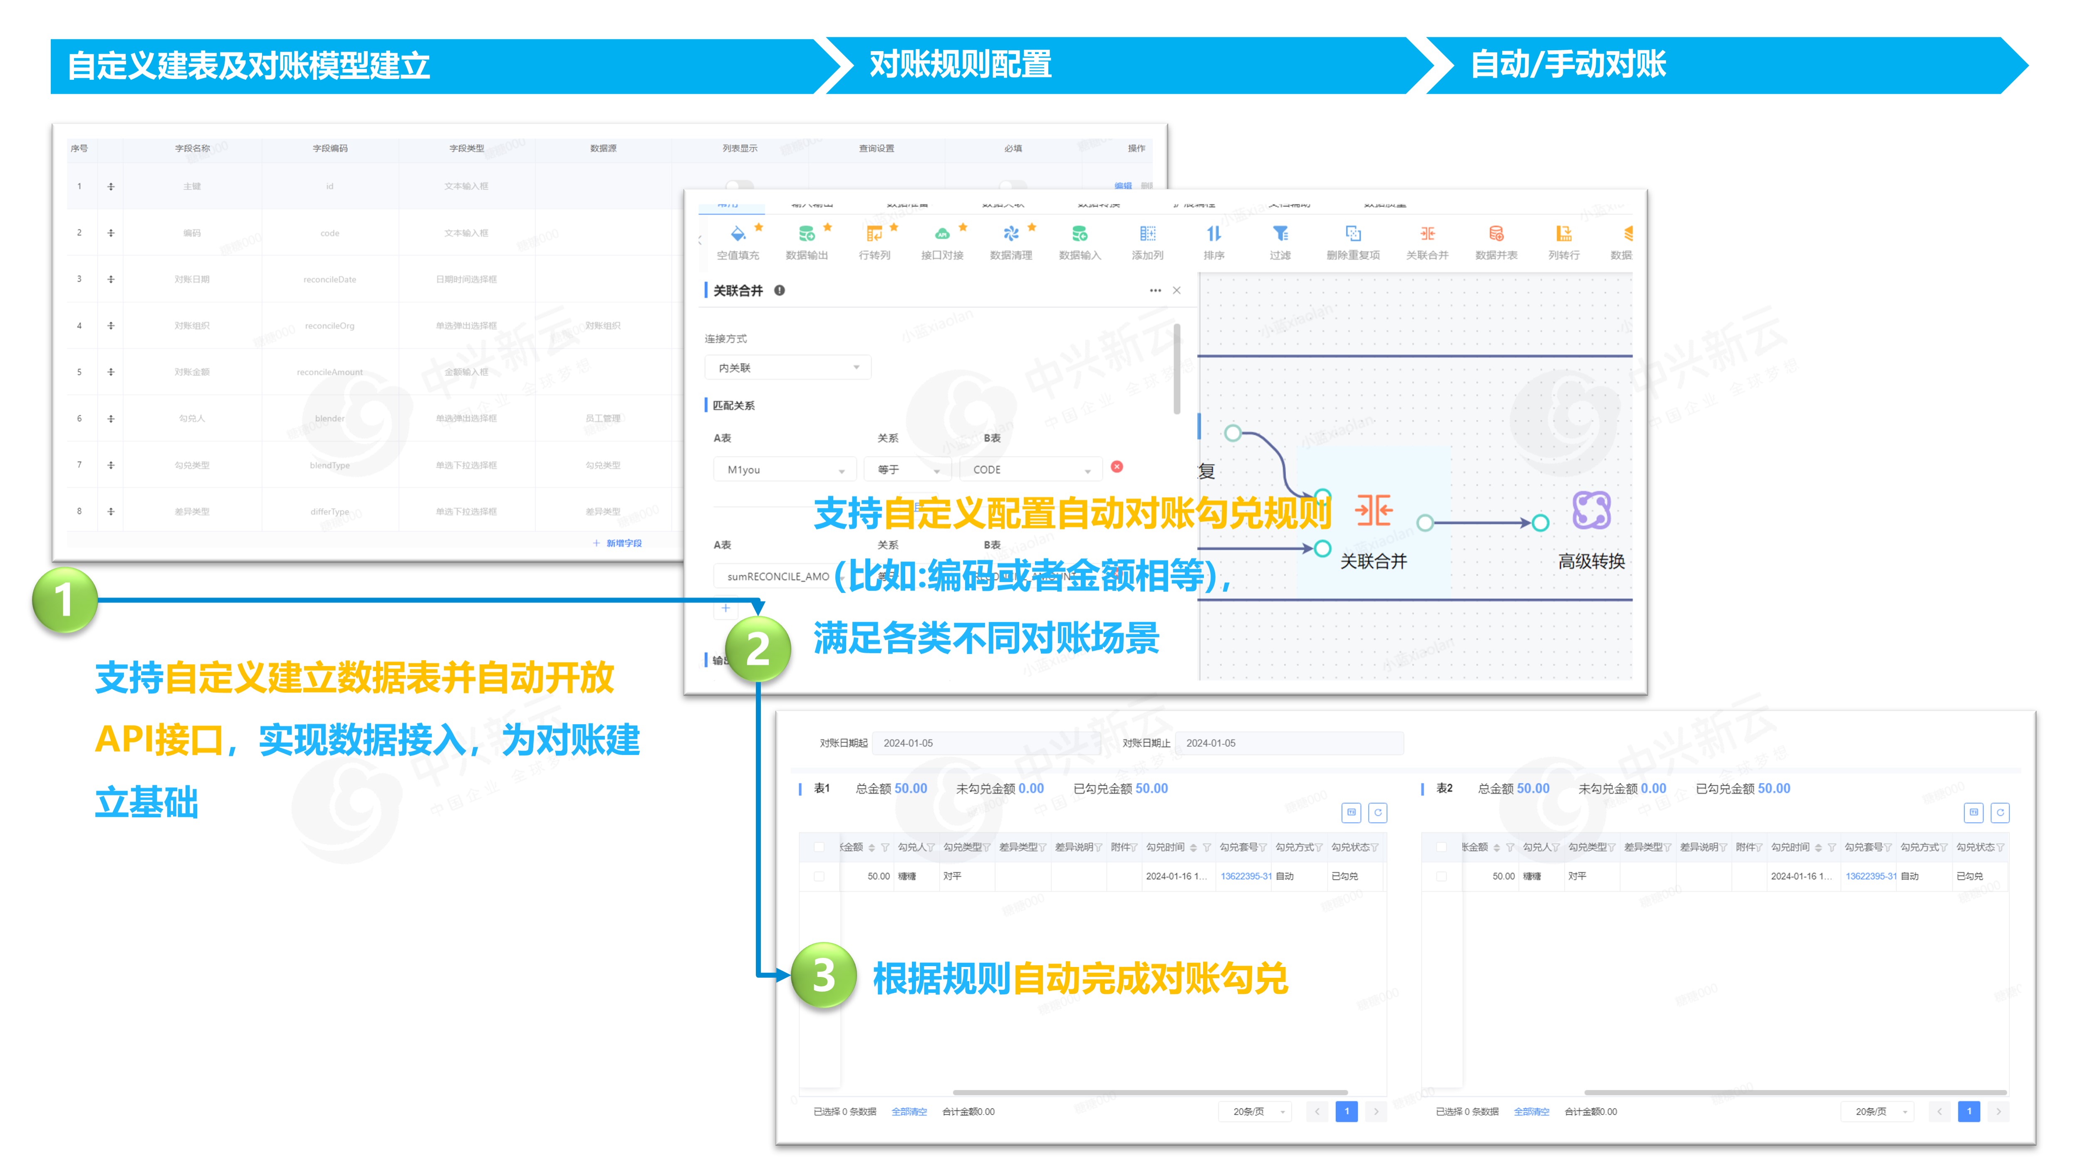2080x1169 pixels.
Task: Click the 关联合并 panel vertical scrollbar
Action: [1177, 369]
